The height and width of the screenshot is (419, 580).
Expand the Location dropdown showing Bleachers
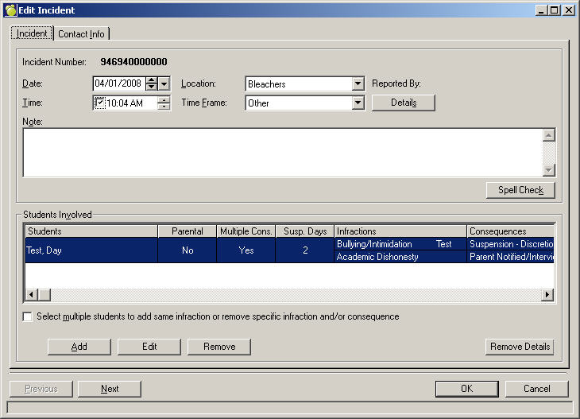click(358, 83)
